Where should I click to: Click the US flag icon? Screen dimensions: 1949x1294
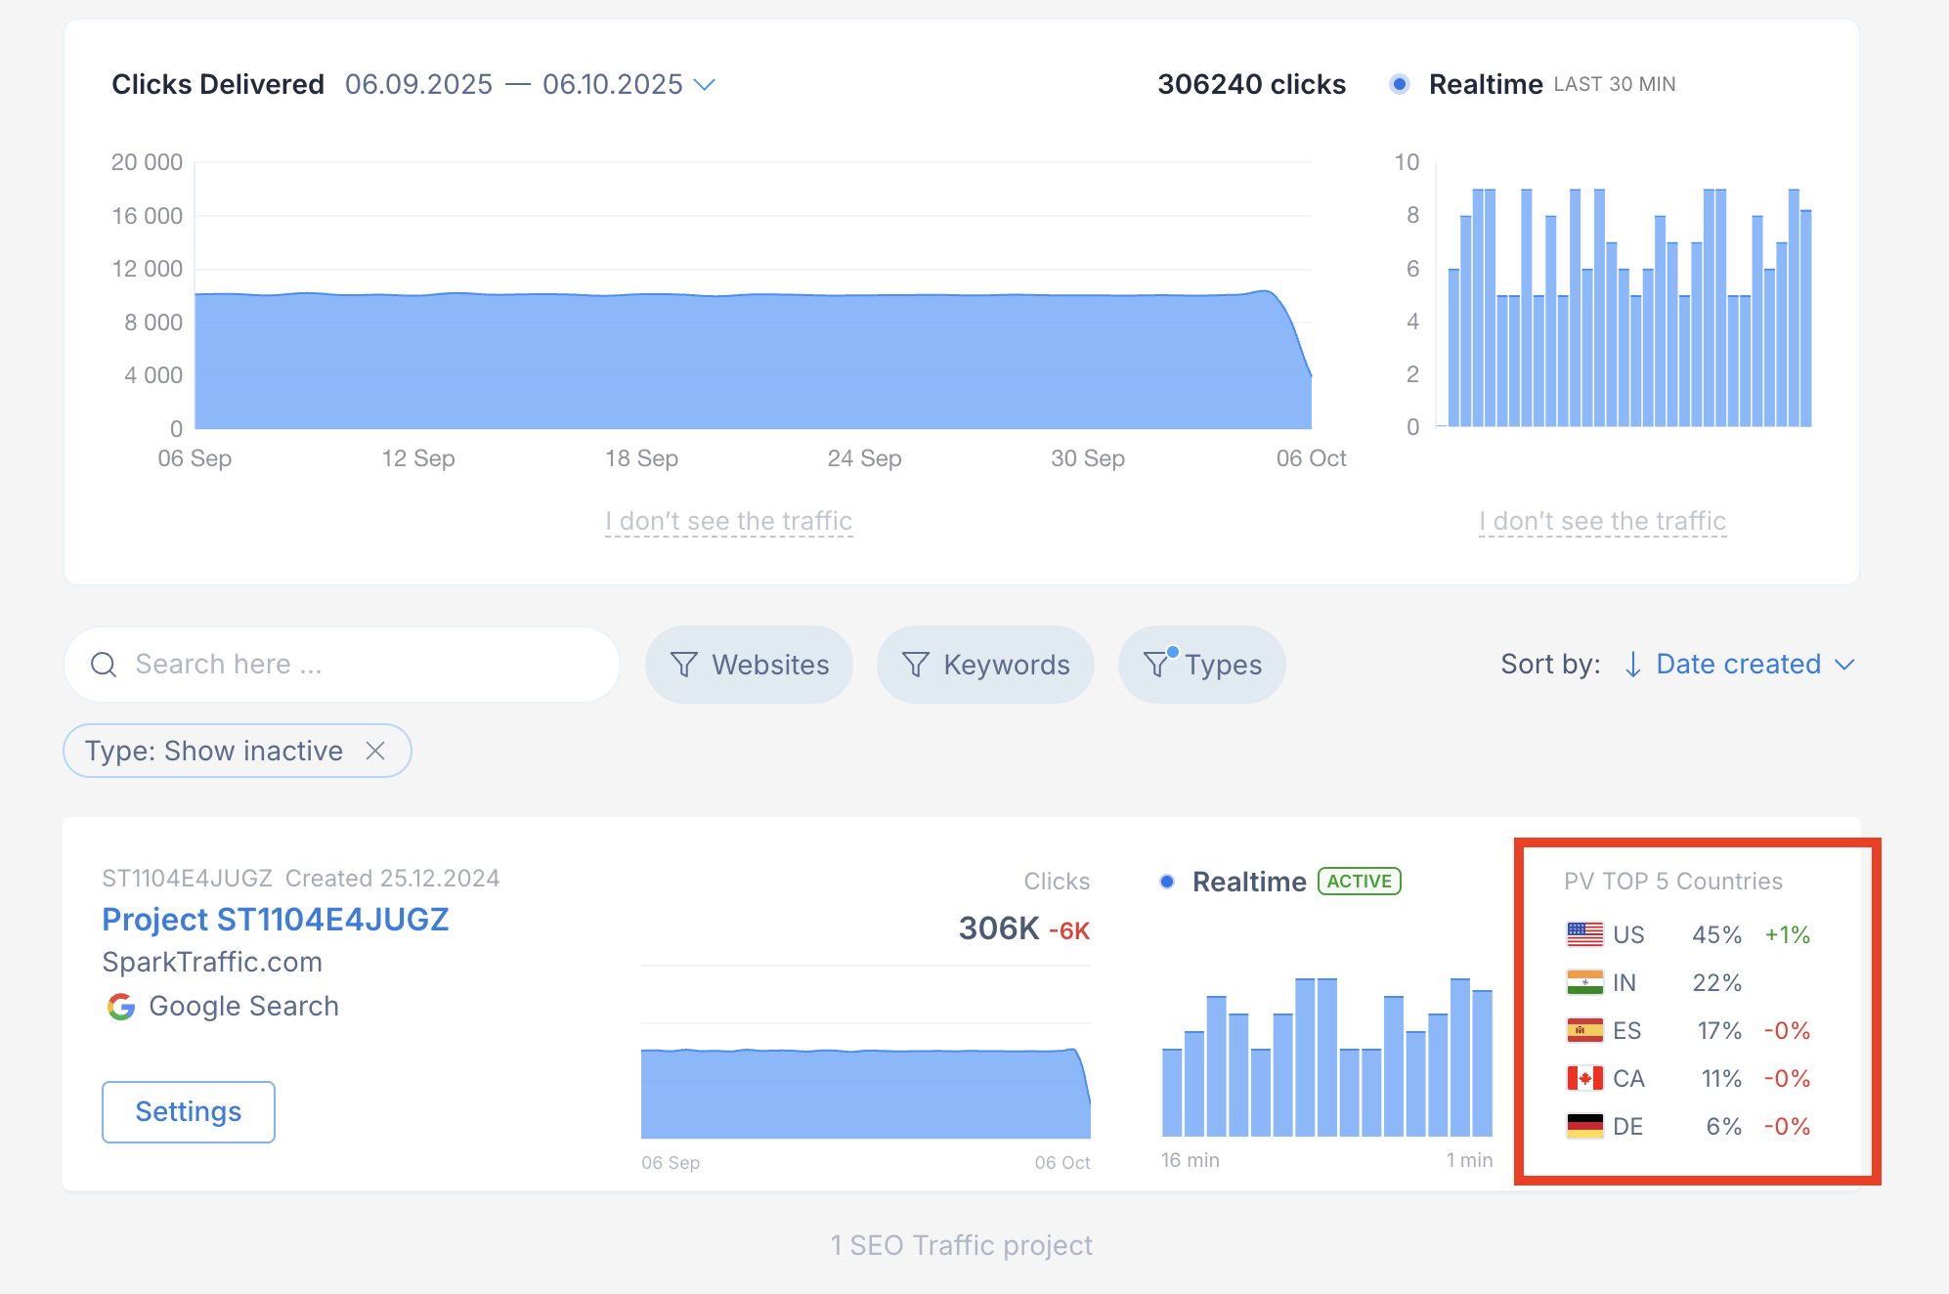click(x=1584, y=934)
